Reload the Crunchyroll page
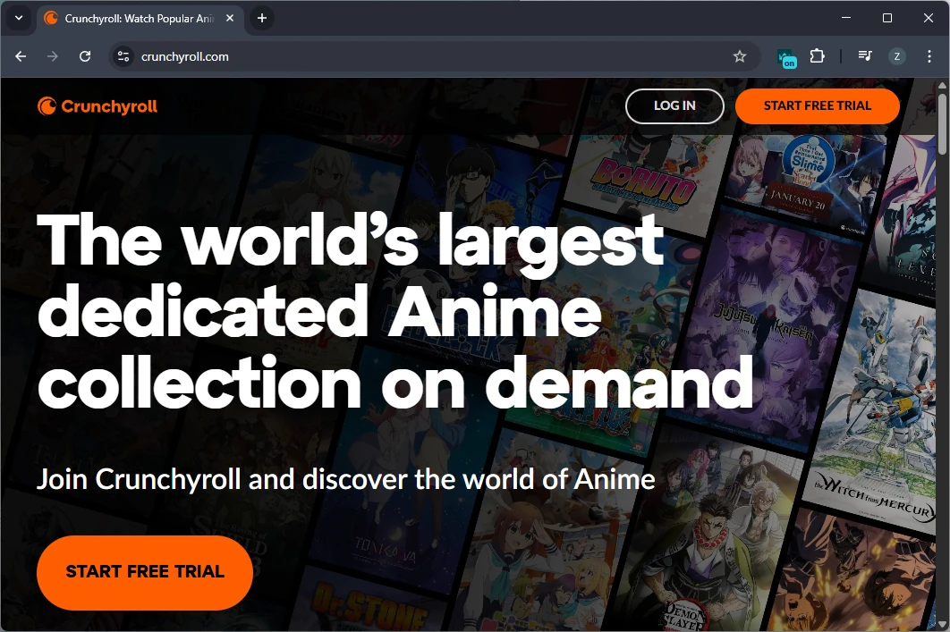This screenshot has height=632, width=950. [85, 56]
